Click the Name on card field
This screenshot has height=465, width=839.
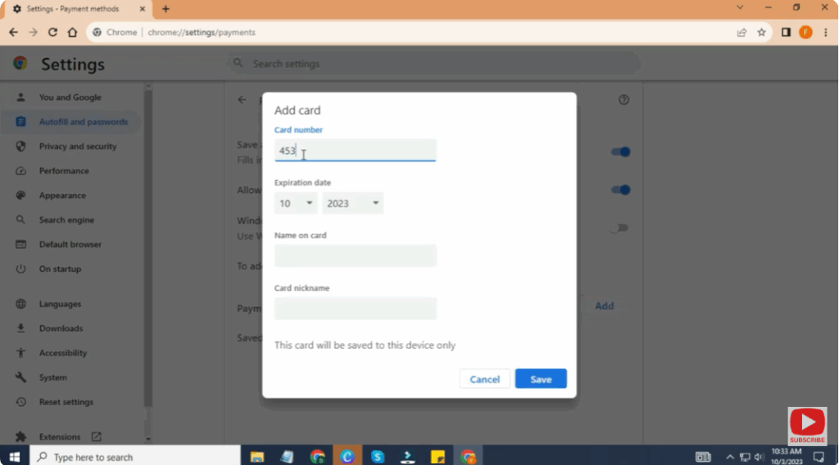pyautogui.click(x=356, y=255)
